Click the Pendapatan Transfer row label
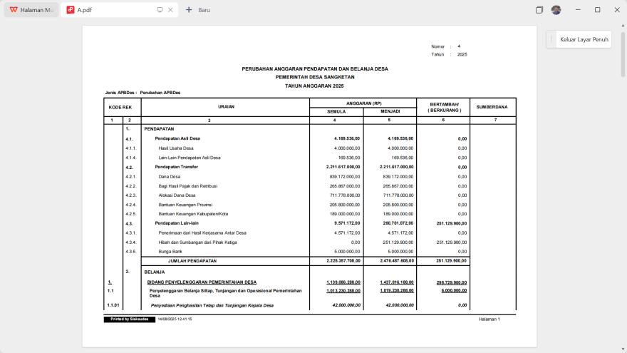 pyautogui.click(x=177, y=167)
